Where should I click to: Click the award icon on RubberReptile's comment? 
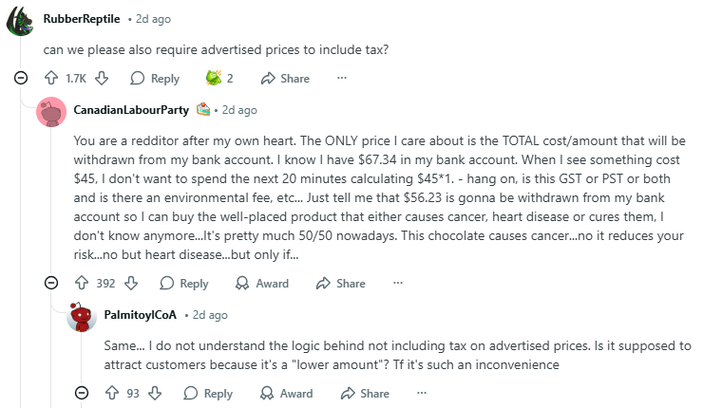point(215,78)
